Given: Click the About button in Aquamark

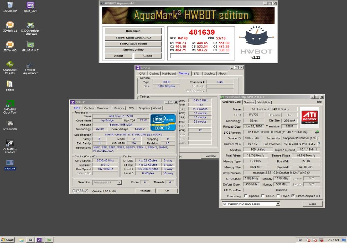Looking at the screenshot, I should [x=118, y=56].
